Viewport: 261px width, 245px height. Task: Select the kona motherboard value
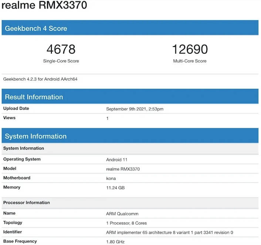click(x=111, y=178)
